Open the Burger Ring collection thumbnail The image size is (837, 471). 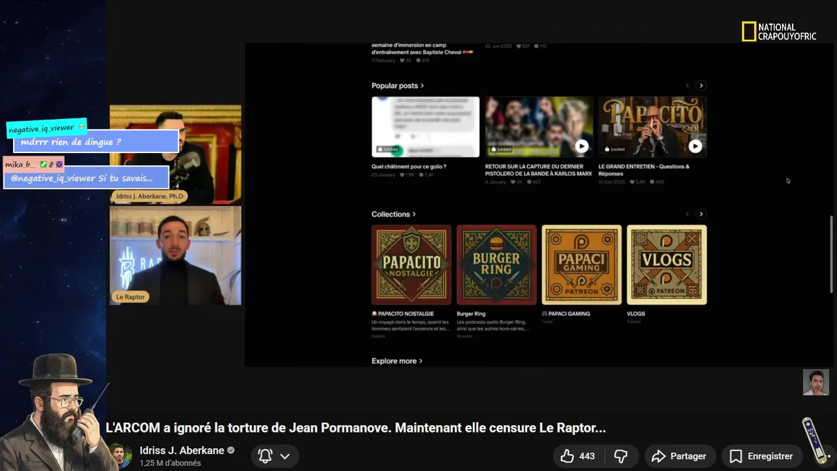pos(496,265)
